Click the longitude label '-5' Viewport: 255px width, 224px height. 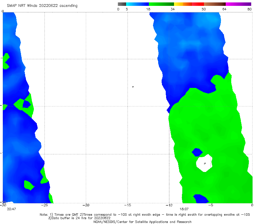click(x=211, y=205)
